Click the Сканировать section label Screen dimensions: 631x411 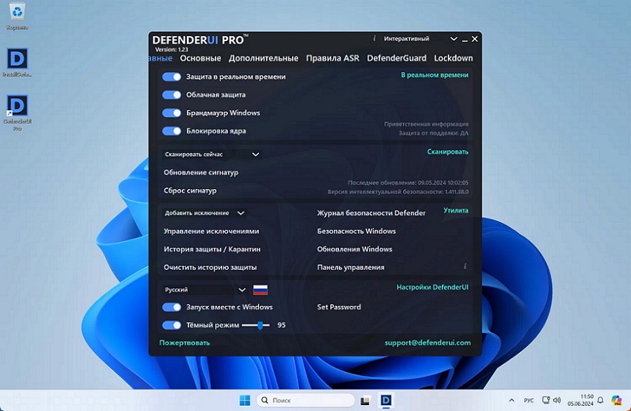447,152
